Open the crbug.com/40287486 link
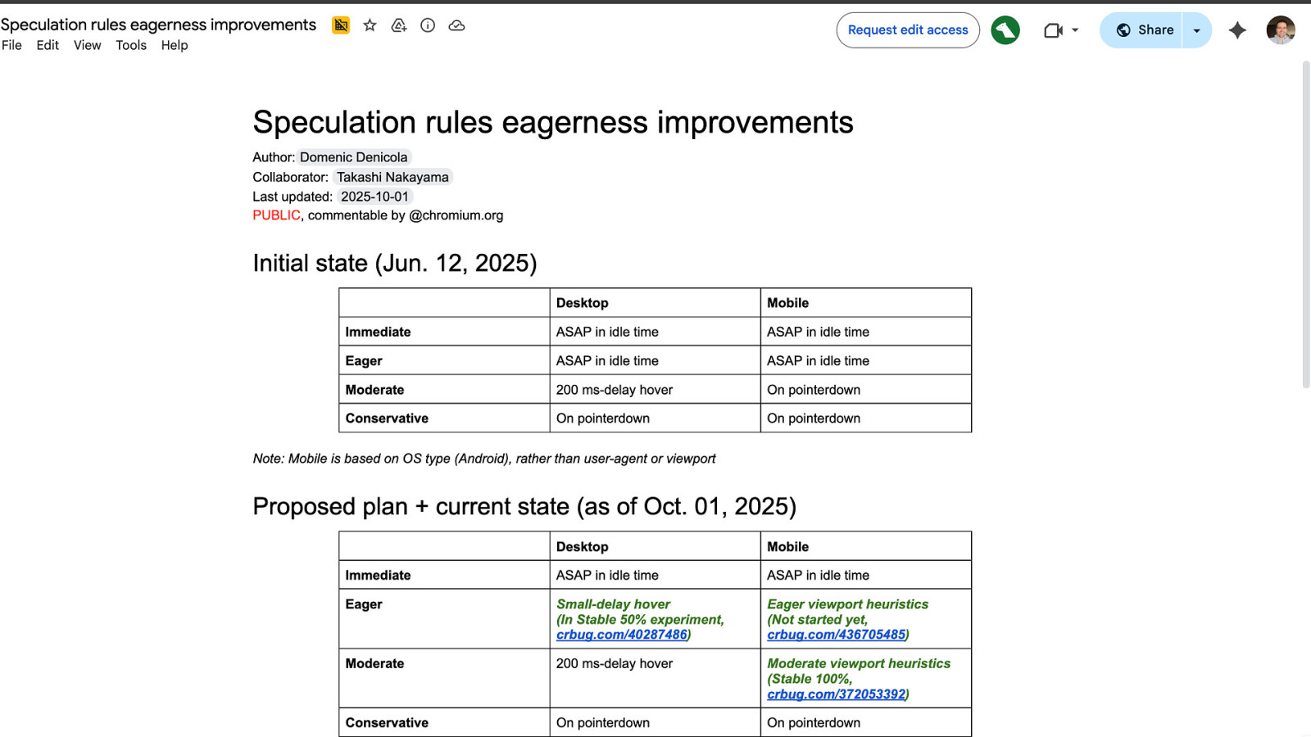 (x=622, y=635)
